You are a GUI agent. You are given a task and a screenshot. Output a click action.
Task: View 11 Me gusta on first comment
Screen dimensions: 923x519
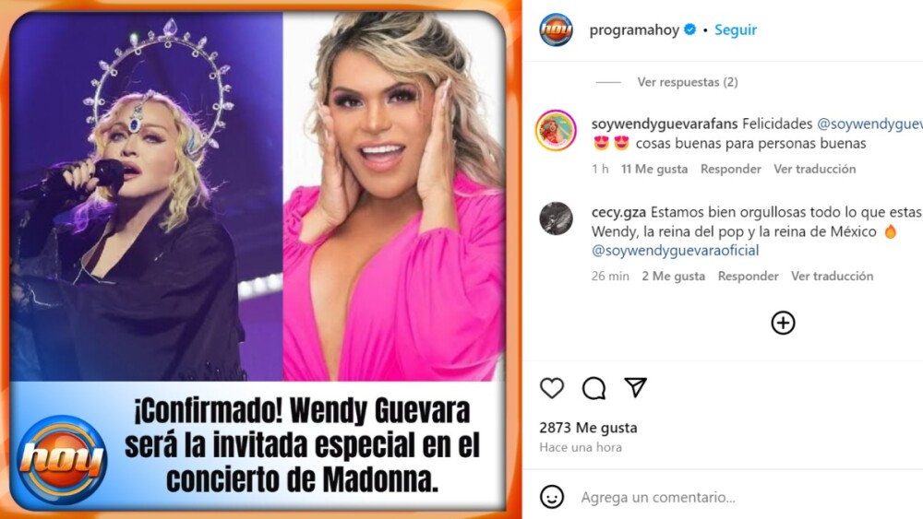pyautogui.click(x=654, y=169)
